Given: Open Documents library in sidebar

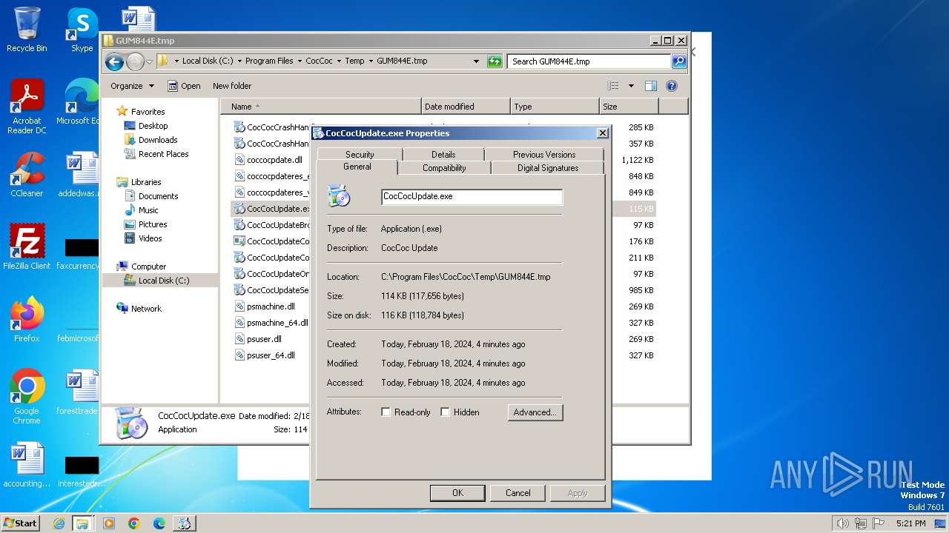Looking at the screenshot, I should (158, 196).
